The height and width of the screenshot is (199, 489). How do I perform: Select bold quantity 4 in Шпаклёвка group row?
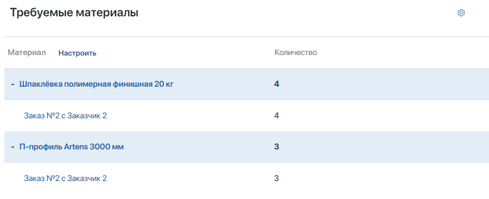(x=276, y=84)
